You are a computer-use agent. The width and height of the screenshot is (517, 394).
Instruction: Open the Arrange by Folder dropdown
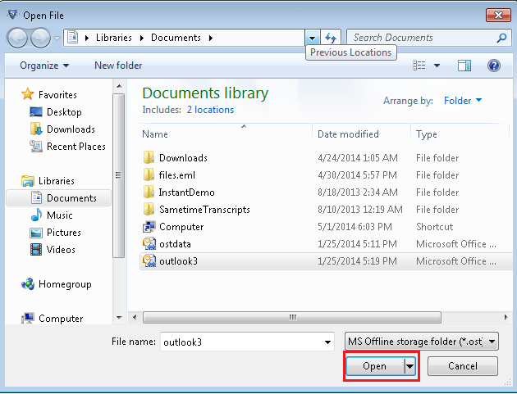(463, 101)
